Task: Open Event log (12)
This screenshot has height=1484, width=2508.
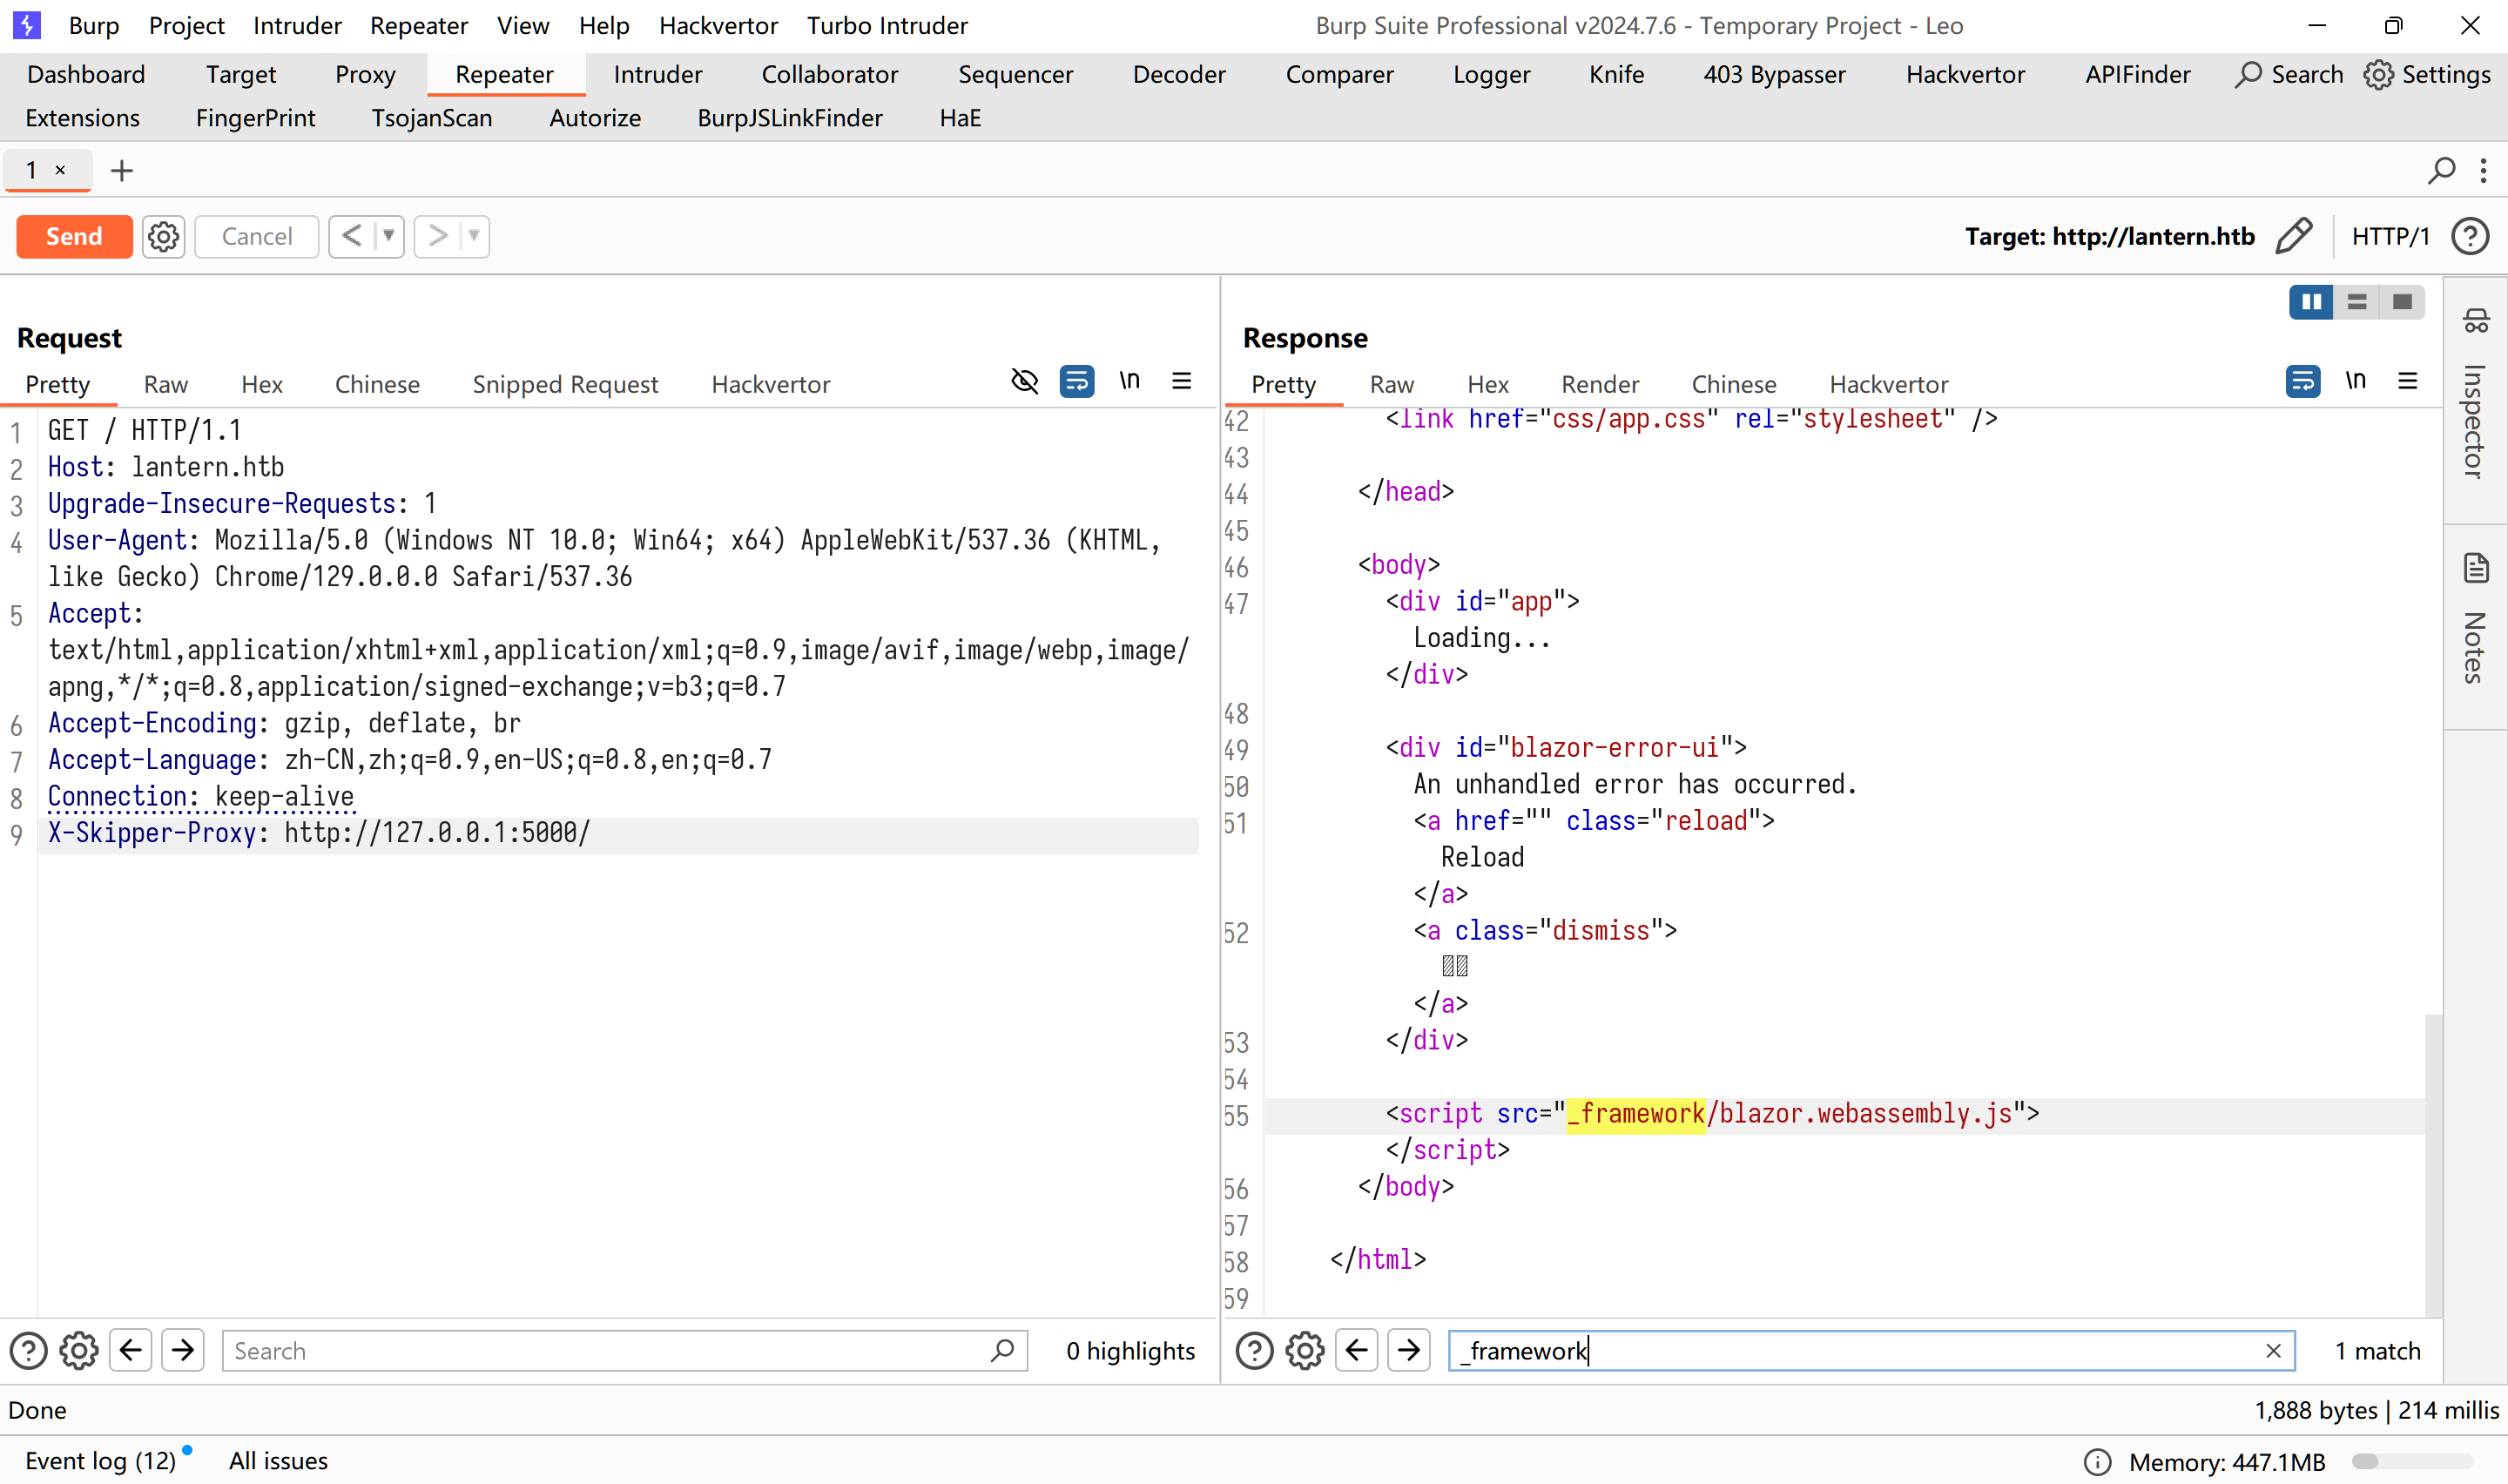Action: (100, 1461)
